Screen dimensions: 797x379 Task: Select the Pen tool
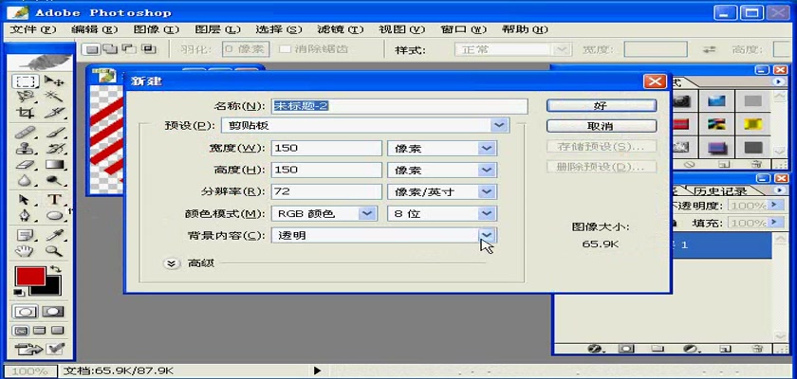(x=25, y=216)
